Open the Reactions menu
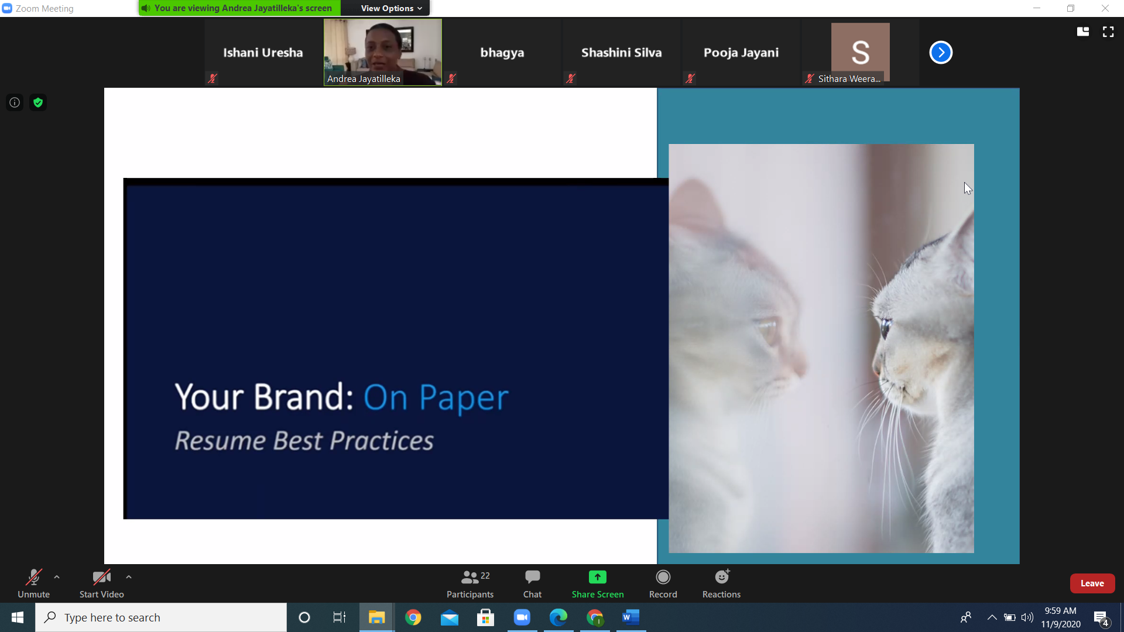1124x632 pixels. pyautogui.click(x=721, y=583)
